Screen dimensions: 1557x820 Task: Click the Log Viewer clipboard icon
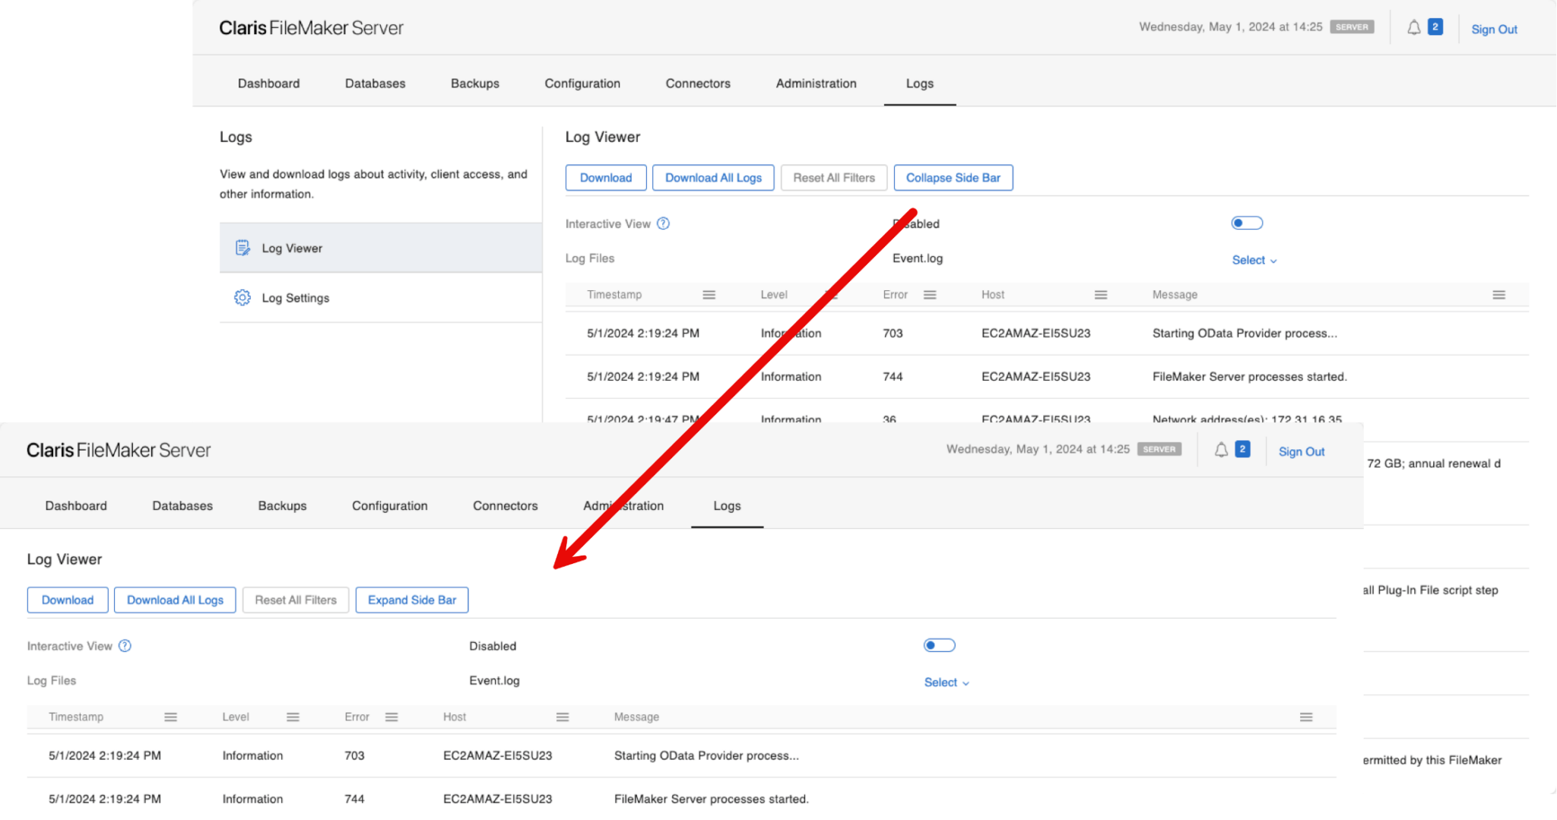(x=242, y=248)
